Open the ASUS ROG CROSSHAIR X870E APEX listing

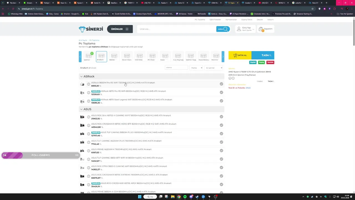point(136,183)
